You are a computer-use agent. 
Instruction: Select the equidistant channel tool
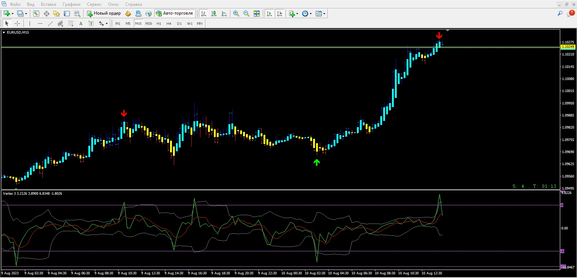coord(61,23)
